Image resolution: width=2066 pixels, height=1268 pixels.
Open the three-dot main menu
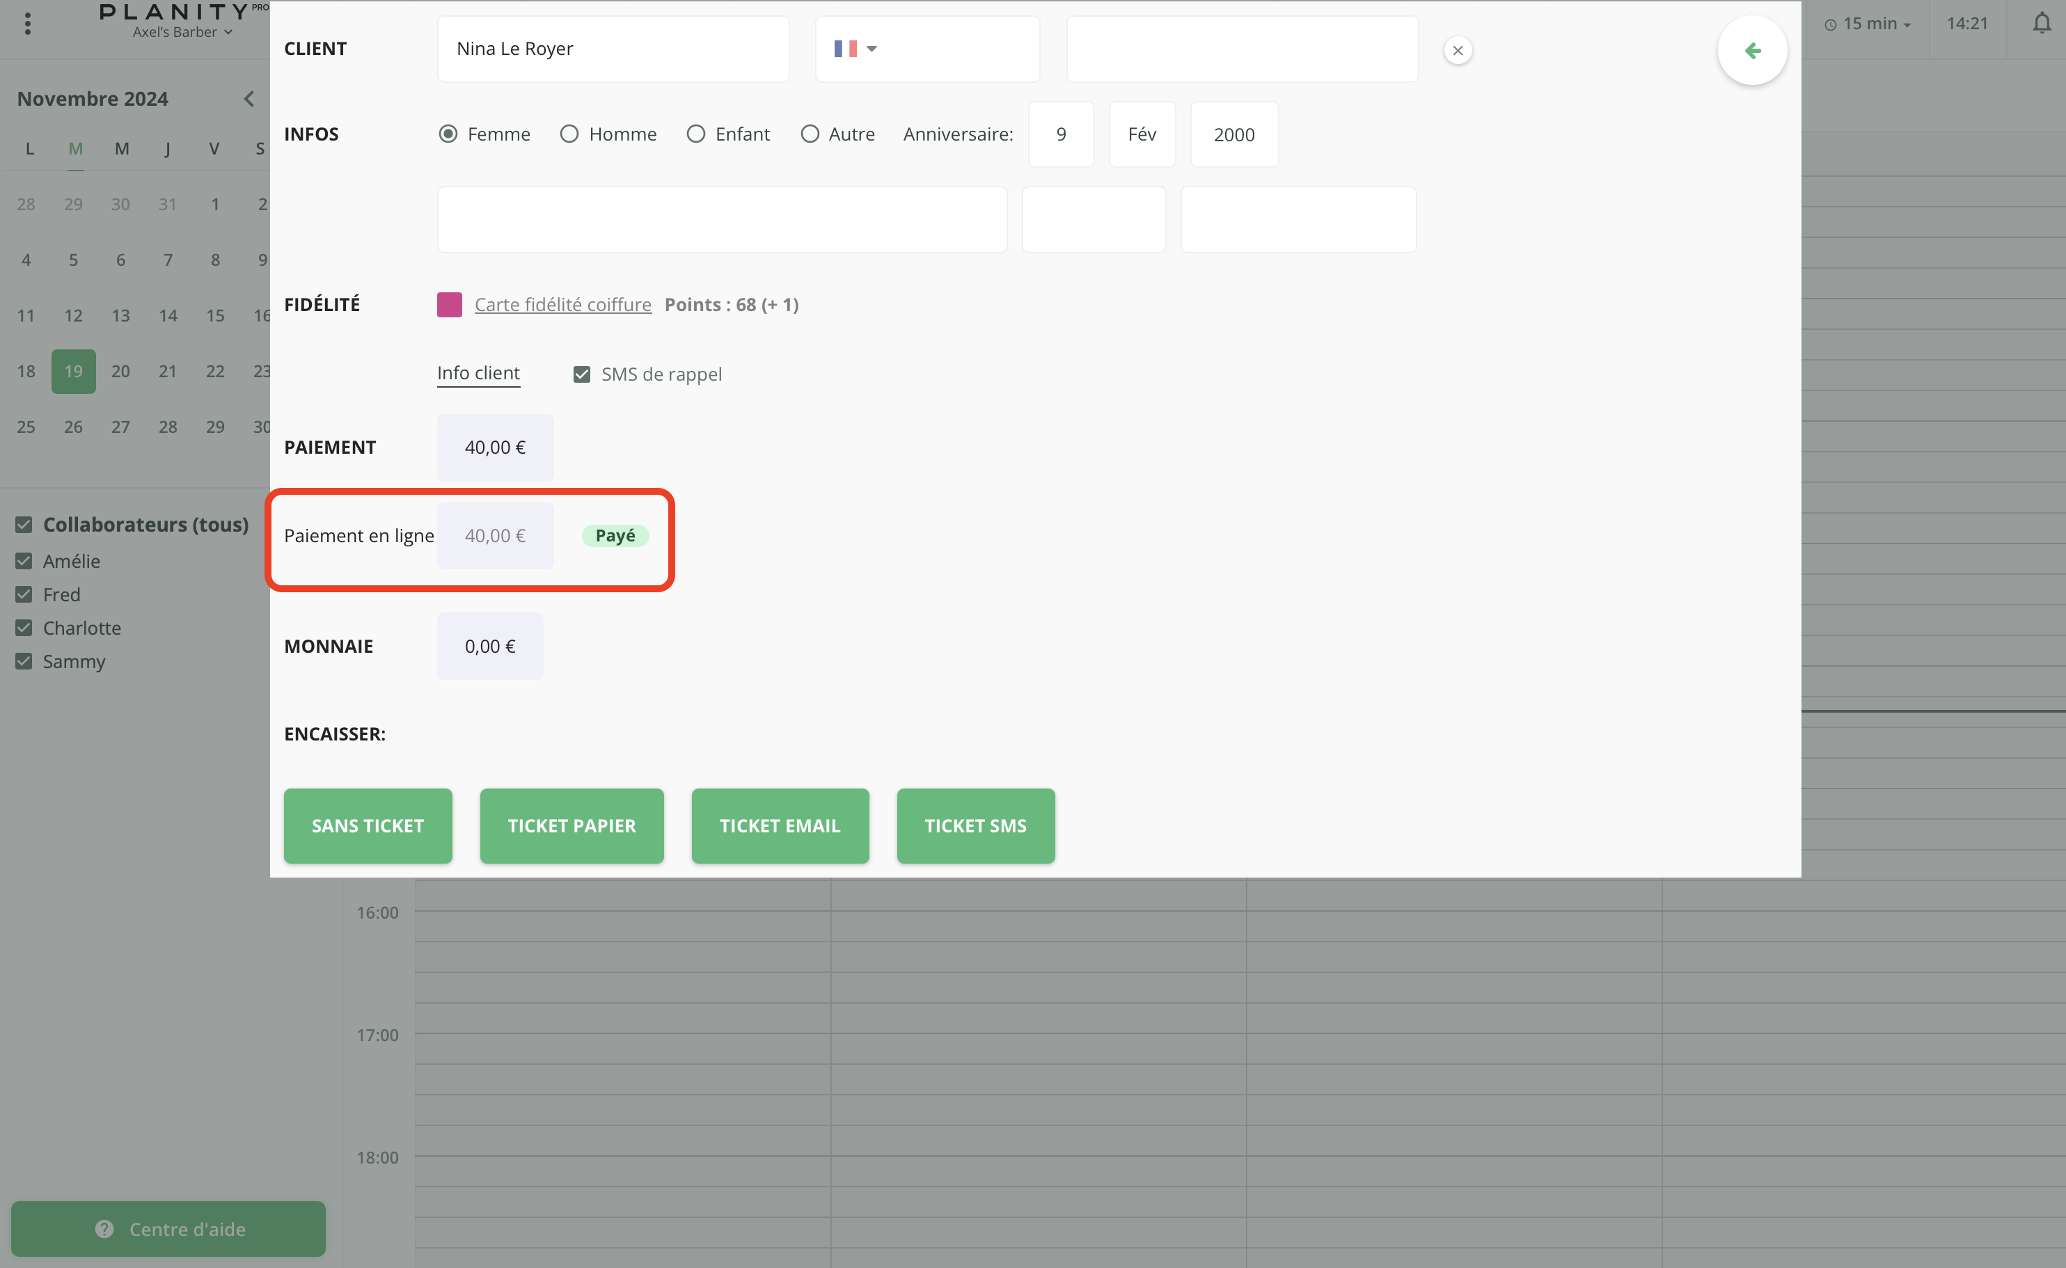[x=28, y=24]
